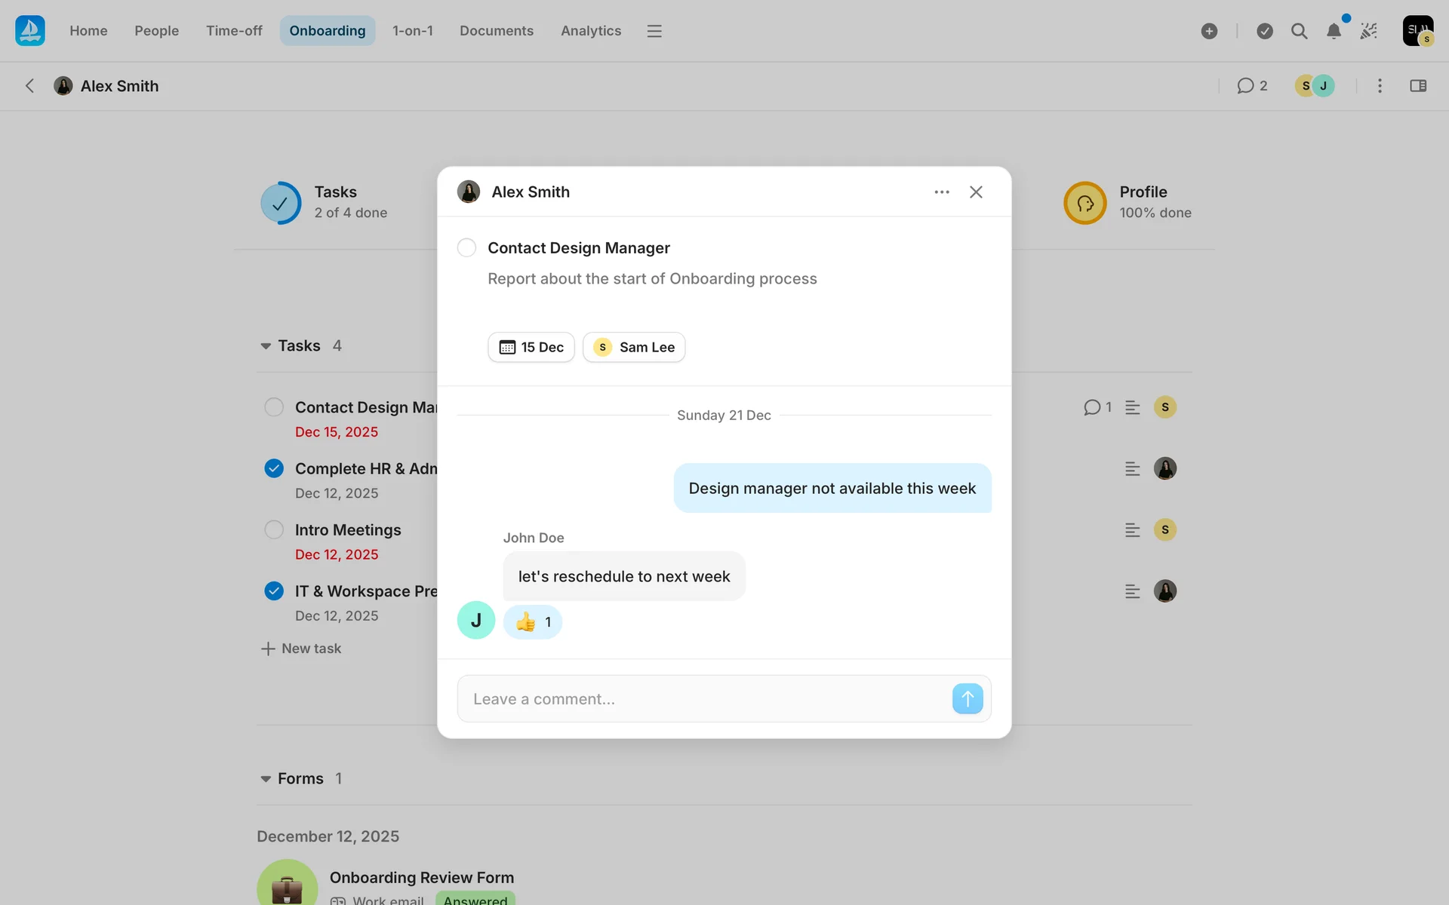Toggle the side panel icon at right

1417,86
